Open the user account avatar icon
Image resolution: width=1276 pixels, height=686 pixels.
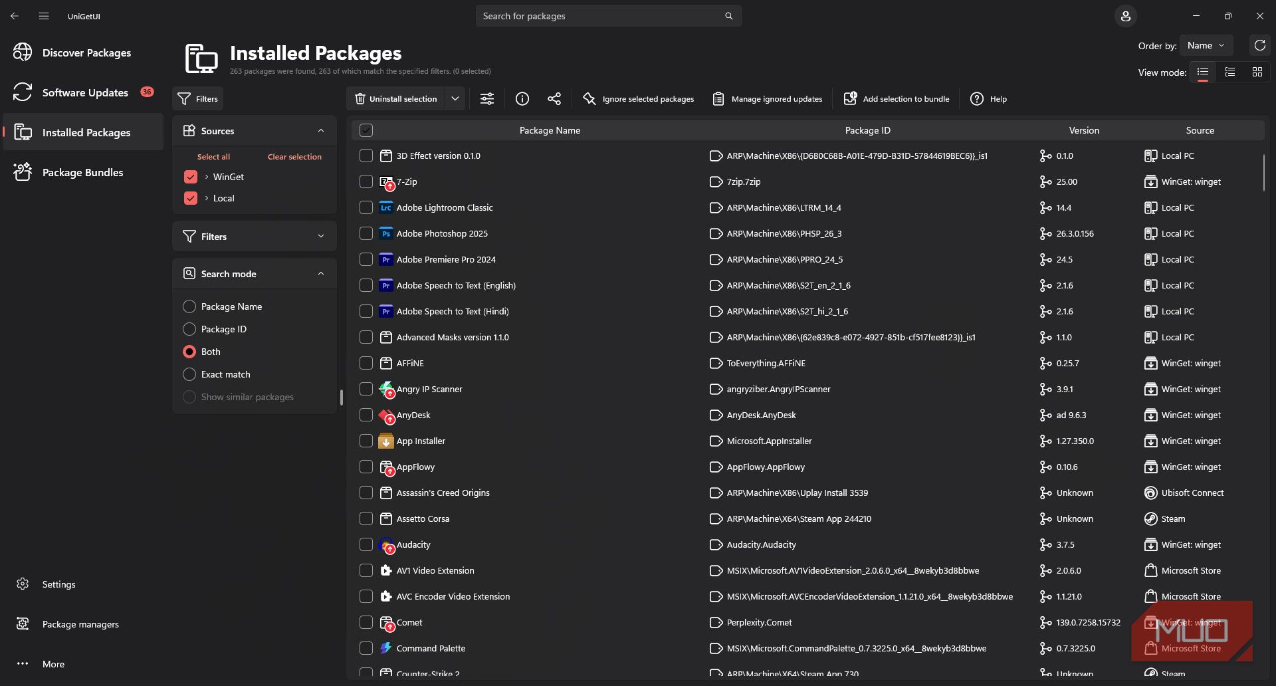1126,16
